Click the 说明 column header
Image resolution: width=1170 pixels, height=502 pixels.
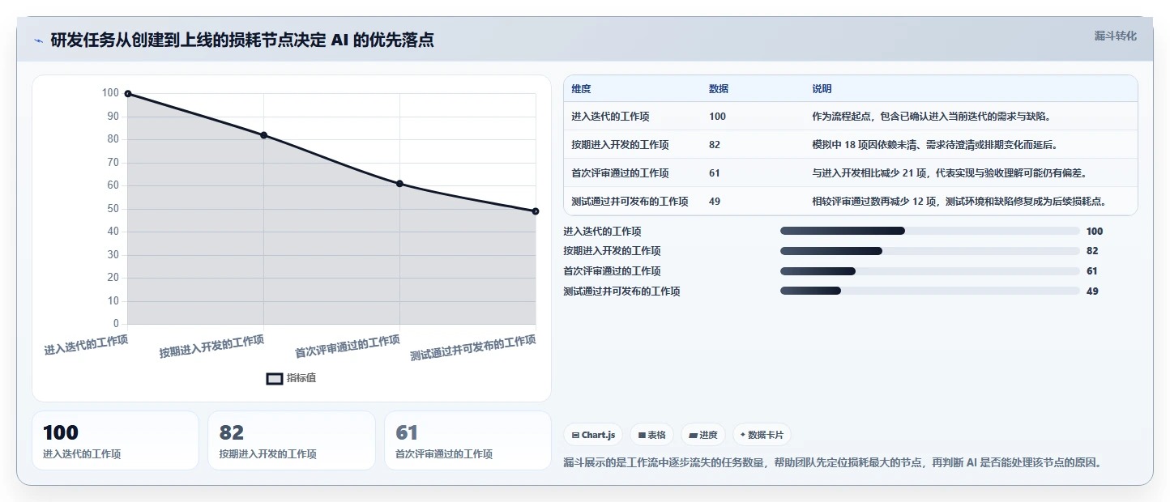click(x=822, y=89)
